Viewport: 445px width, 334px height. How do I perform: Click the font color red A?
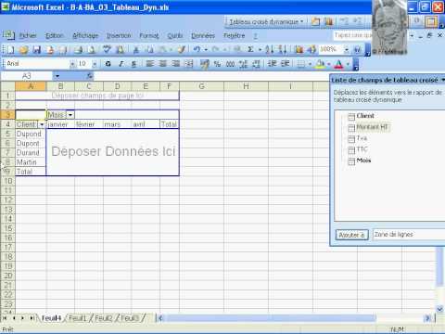point(338,64)
